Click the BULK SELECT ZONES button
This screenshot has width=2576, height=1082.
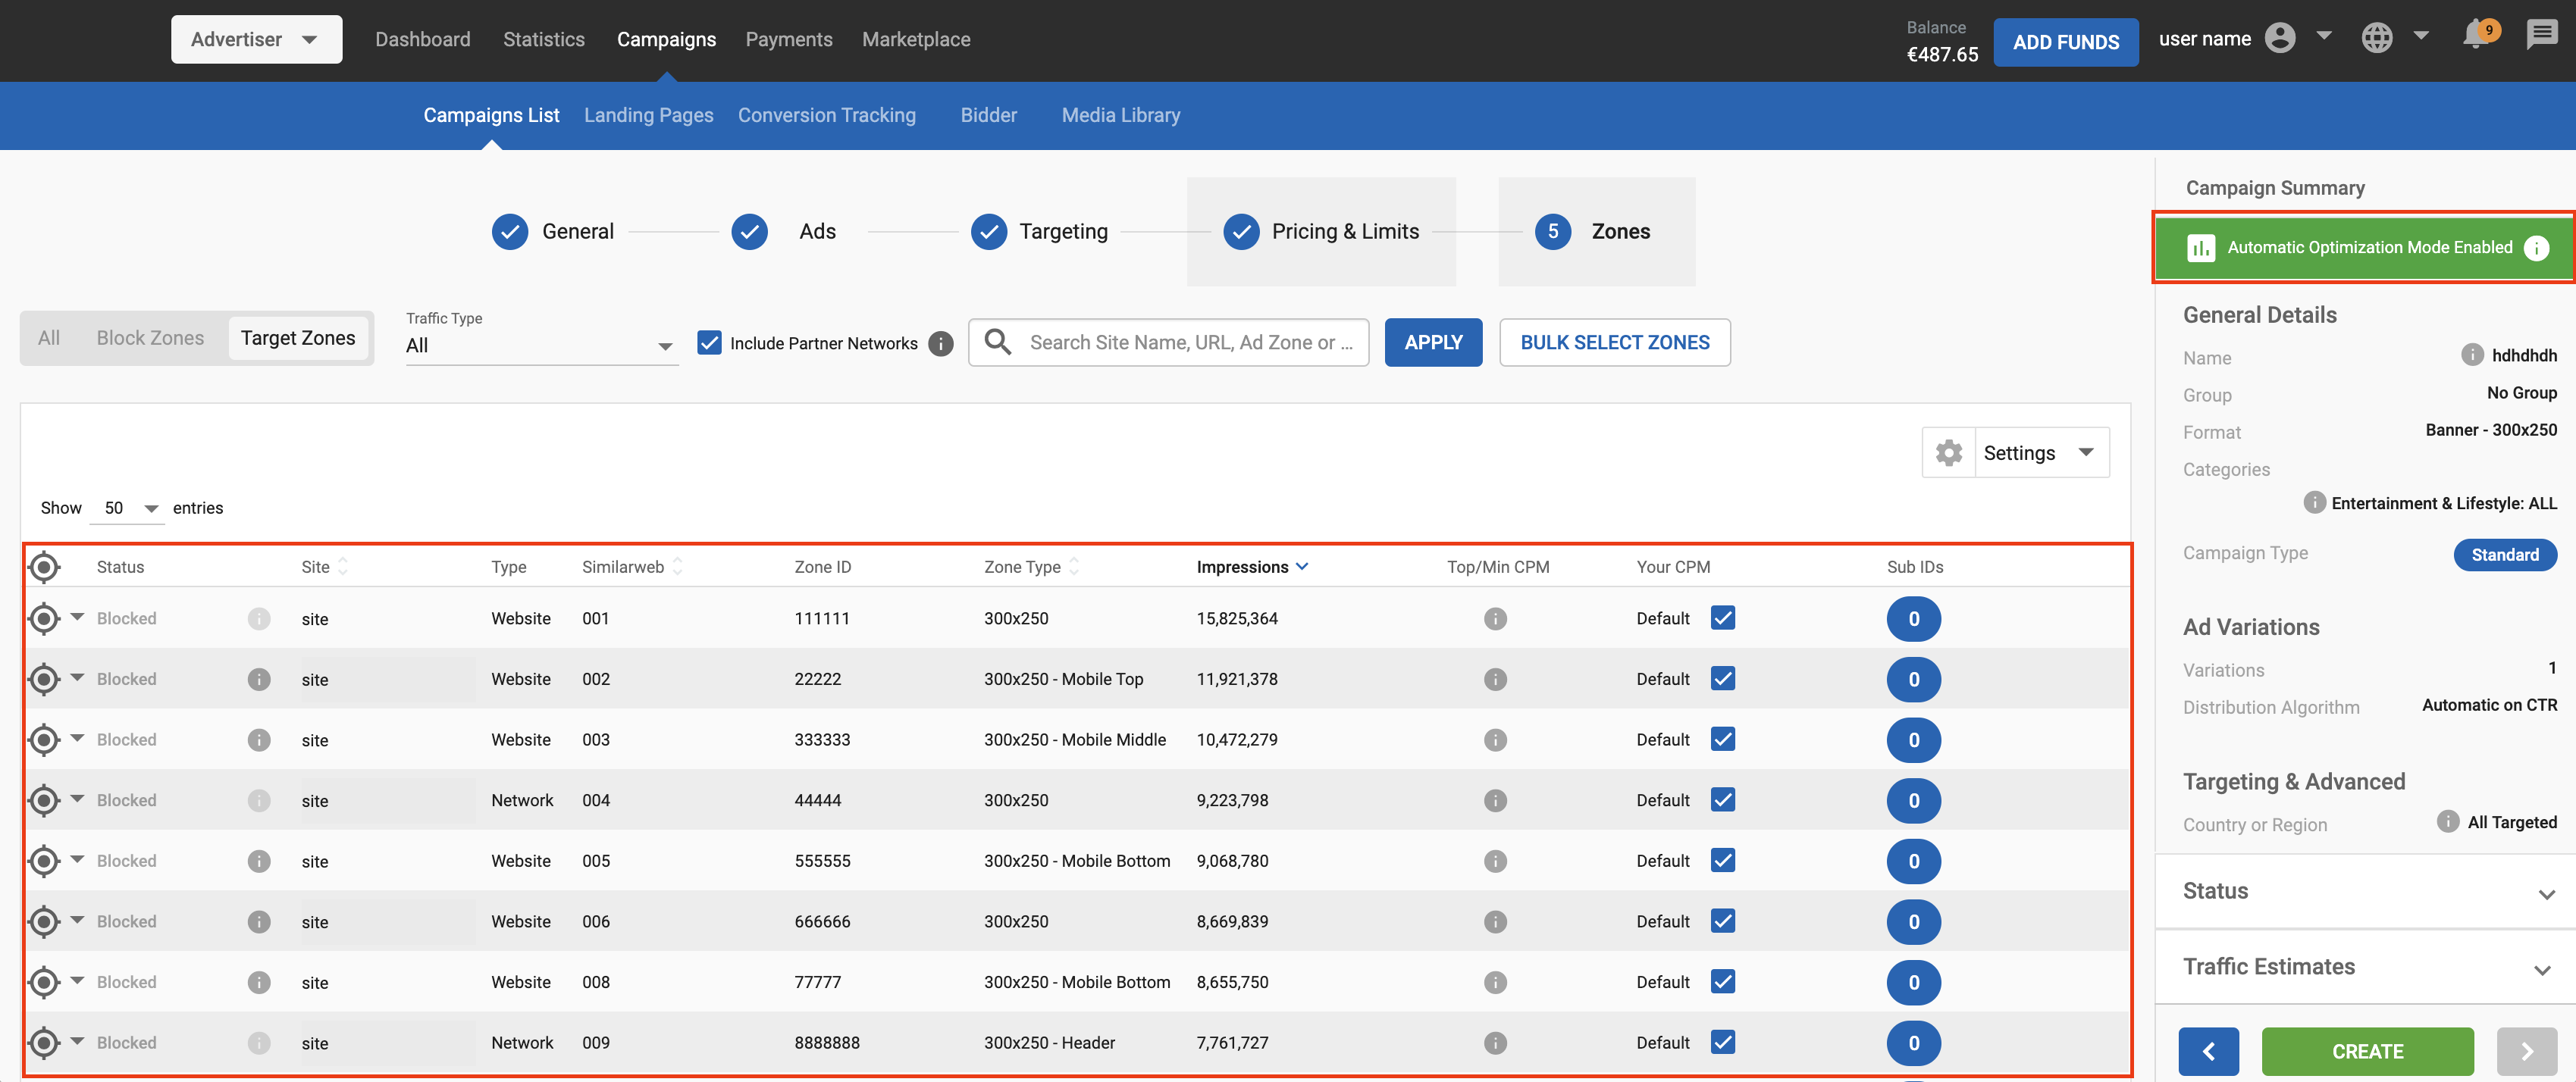click(x=1614, y=342)
